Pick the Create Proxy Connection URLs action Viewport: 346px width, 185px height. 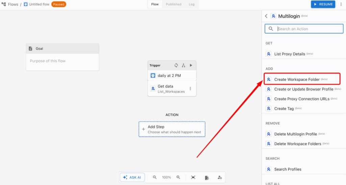pyautogui.click(x=304, y=99)
